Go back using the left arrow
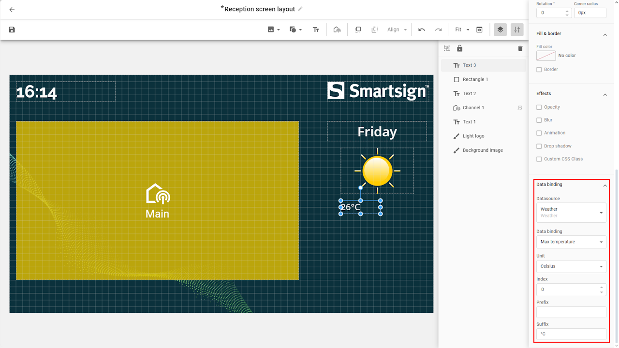The width and height of the screenshot is (619, 348). point(12,10)
